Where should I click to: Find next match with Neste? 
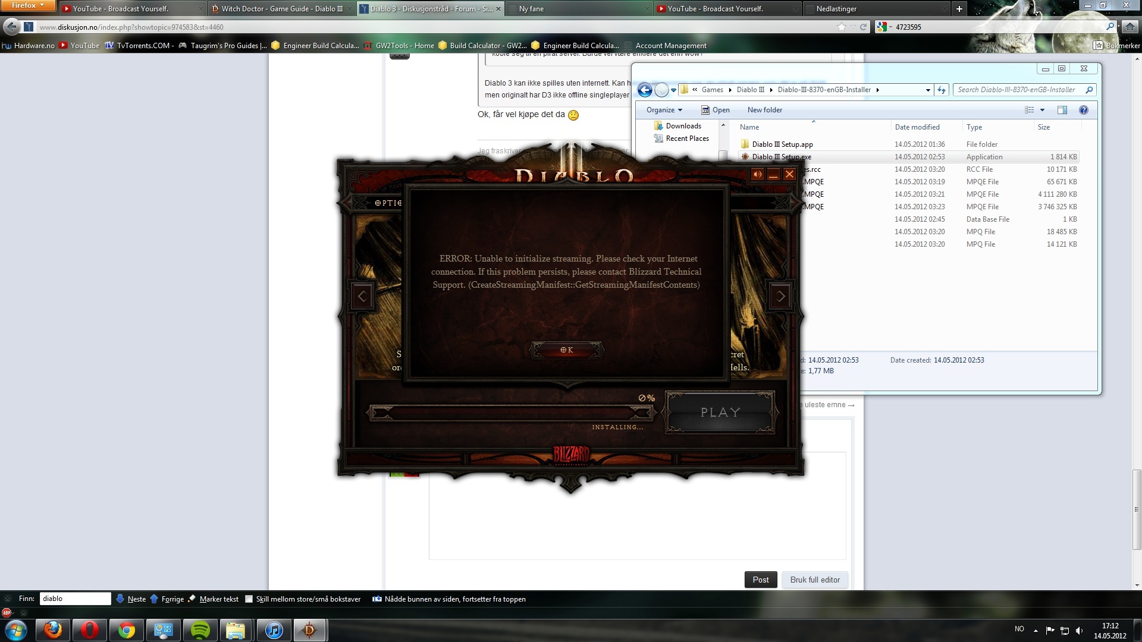pos(131,599)
